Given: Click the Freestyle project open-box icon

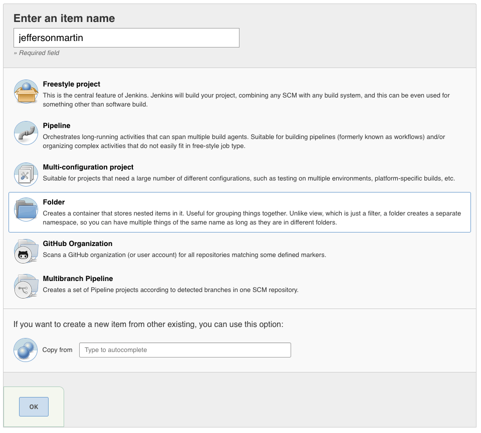Looking at the screenshot, I should 26,91.
